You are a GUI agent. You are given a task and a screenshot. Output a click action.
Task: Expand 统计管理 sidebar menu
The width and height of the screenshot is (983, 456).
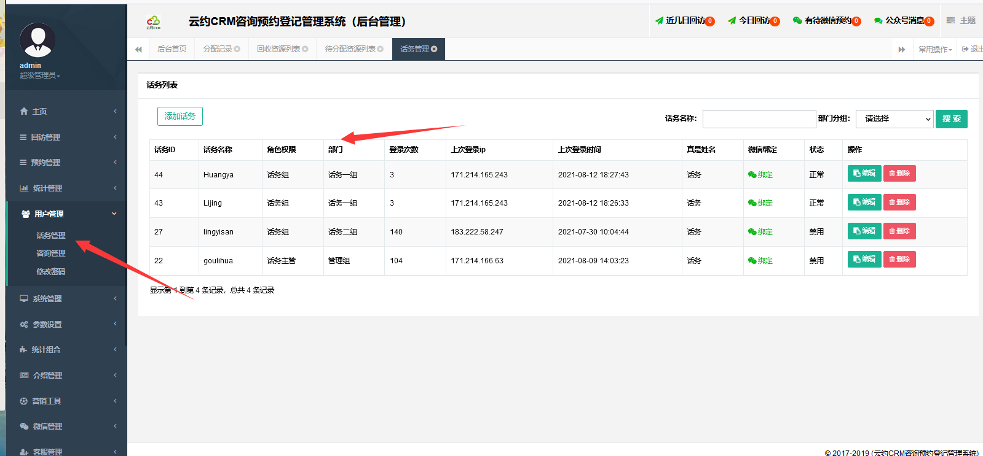pos(66,188)
